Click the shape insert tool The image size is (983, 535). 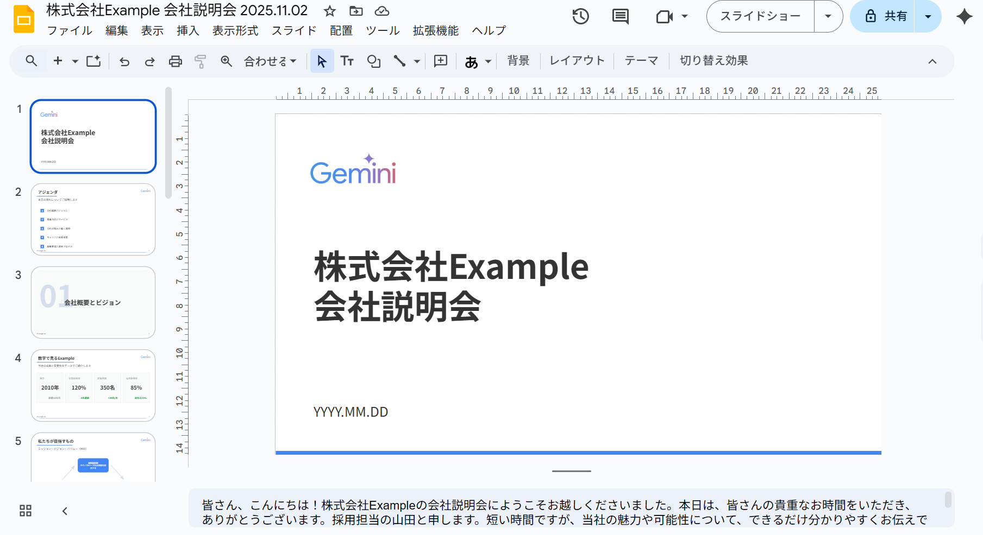(x=373, y=61)
